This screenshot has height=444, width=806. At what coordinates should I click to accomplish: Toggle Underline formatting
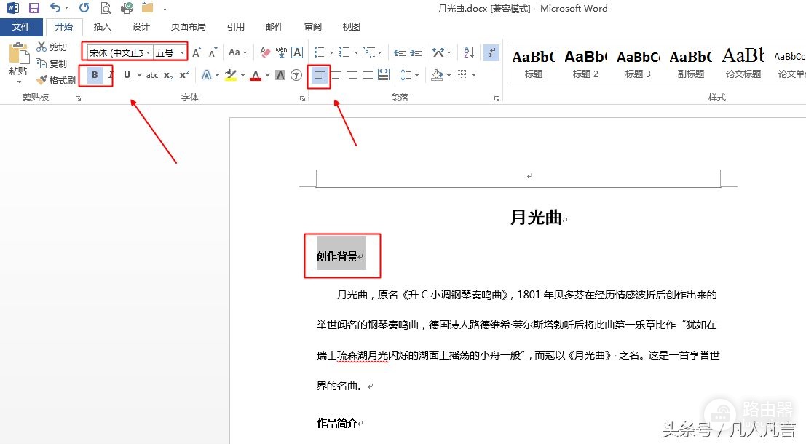127,75
